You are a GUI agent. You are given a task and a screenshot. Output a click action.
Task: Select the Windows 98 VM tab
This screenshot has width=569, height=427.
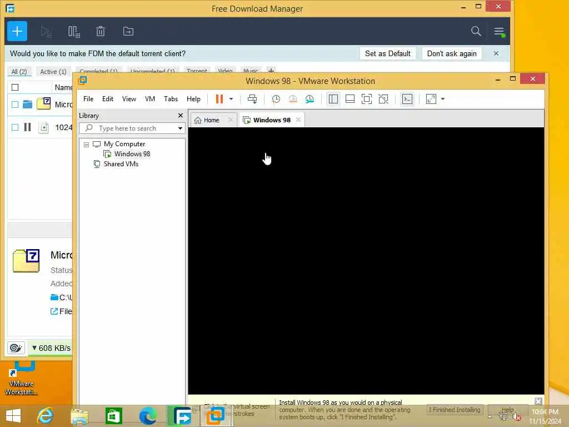coord(272,120)
